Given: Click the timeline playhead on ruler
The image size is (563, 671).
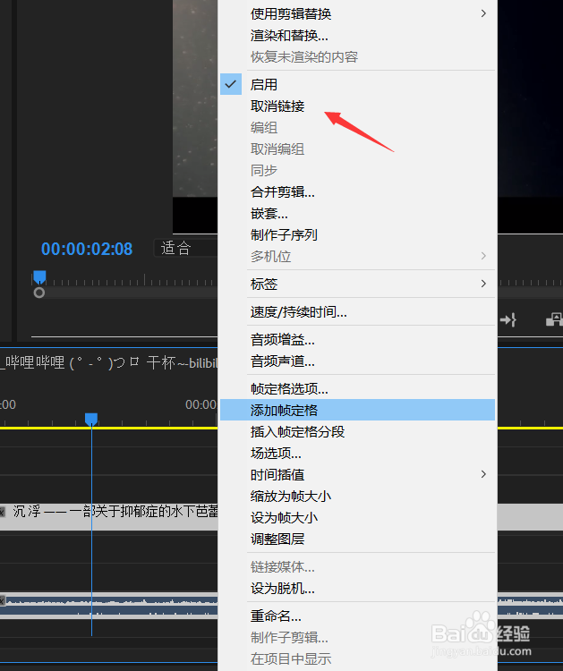Looking at the screenshot, I should [x=91, y=419].
